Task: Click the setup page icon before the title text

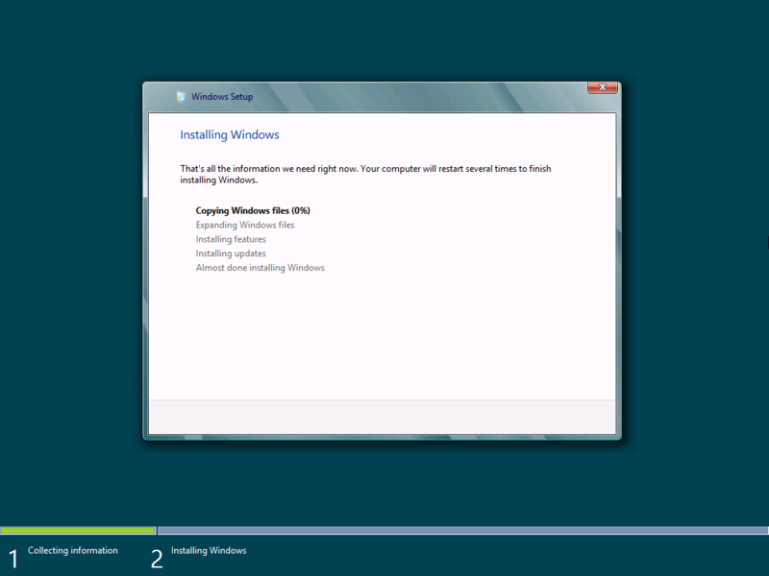Action: (x=180, y=97)
